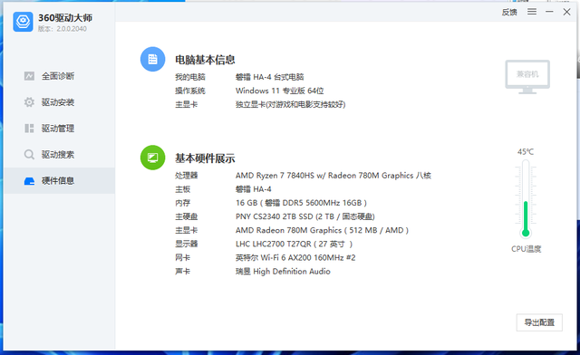Click the 主板 HA-4 value
Screen dimensions: 580x355
point(254,189)
